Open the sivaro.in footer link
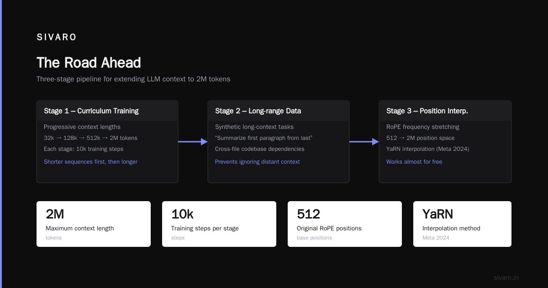The height and width of the screenshot is (288, 548). (506, 277)
